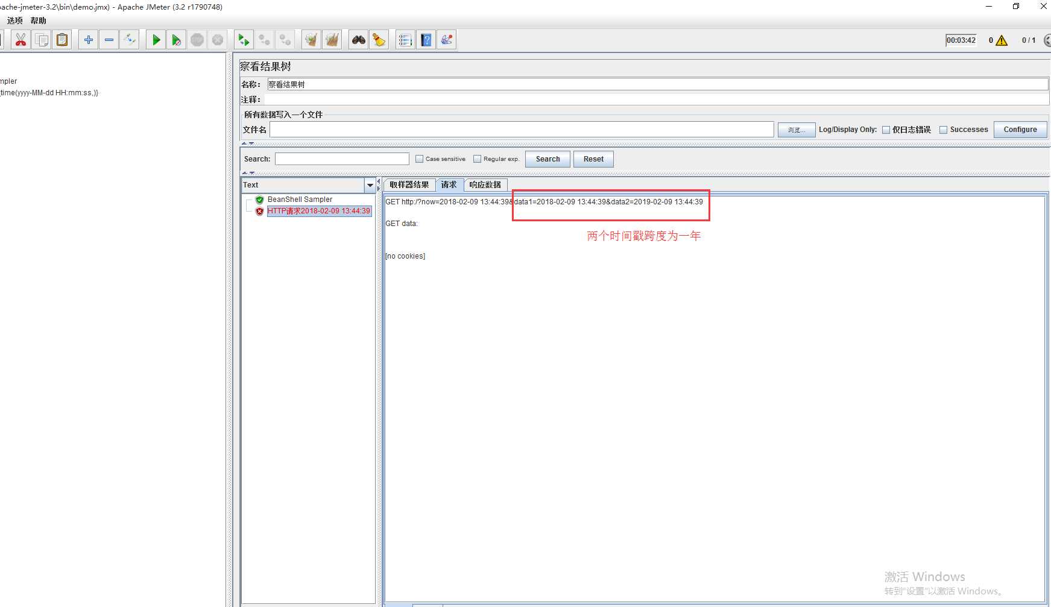Click the Paste clipboard icon
This screenshot has width=1051, height=607.
(62, 40)
